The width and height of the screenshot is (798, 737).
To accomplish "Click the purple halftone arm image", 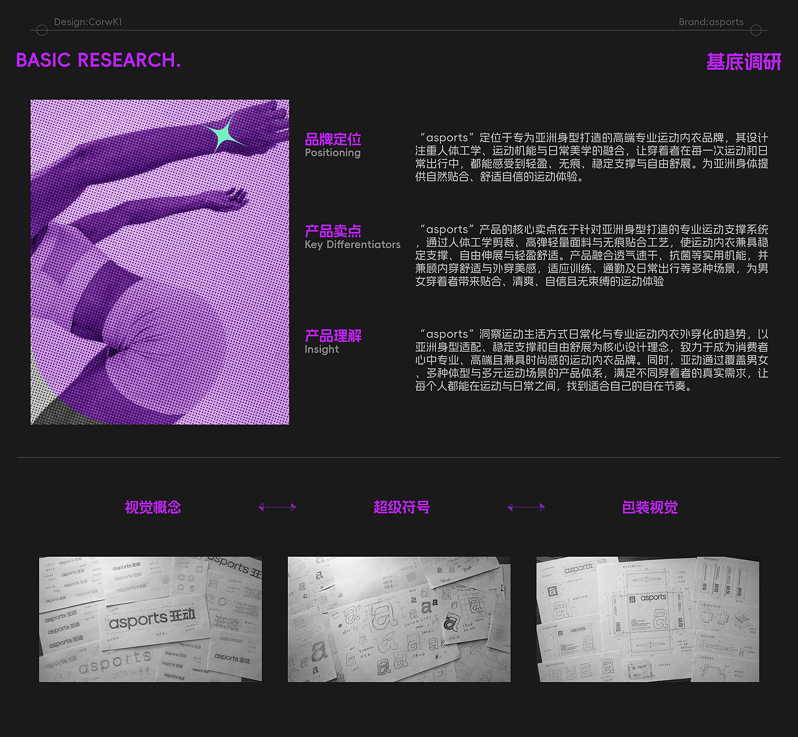I will click(x=160, y=262).
